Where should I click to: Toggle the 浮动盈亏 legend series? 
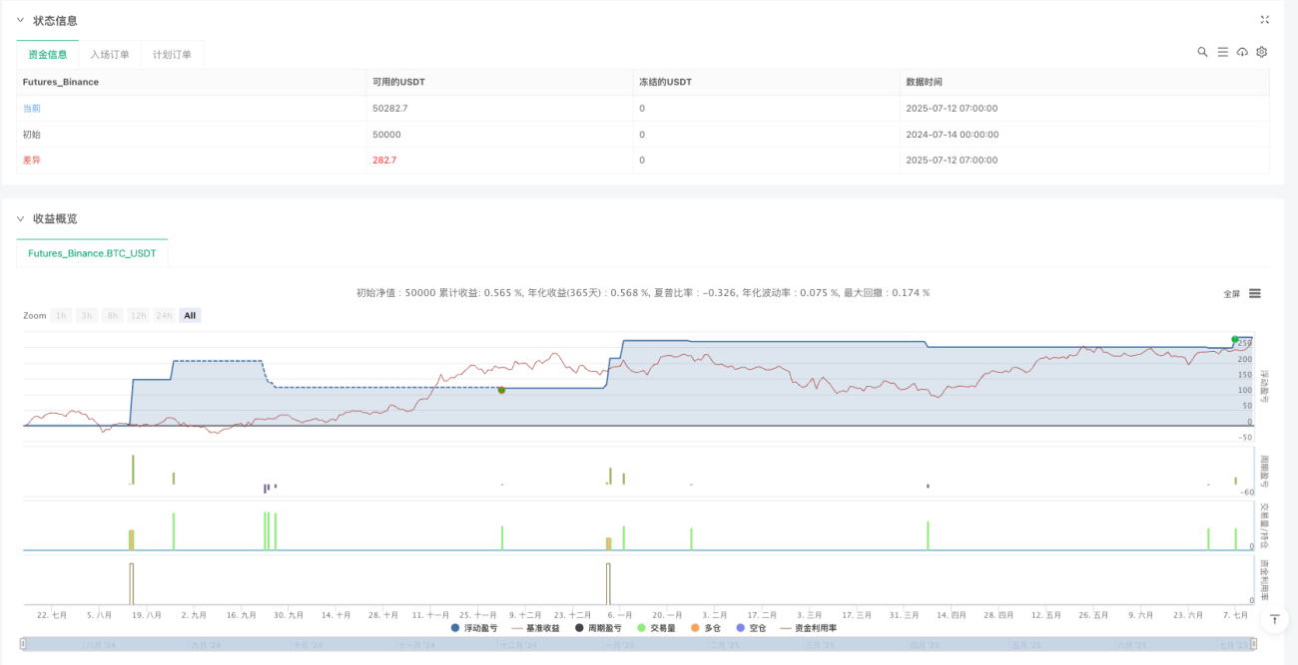tap(474, 628)
